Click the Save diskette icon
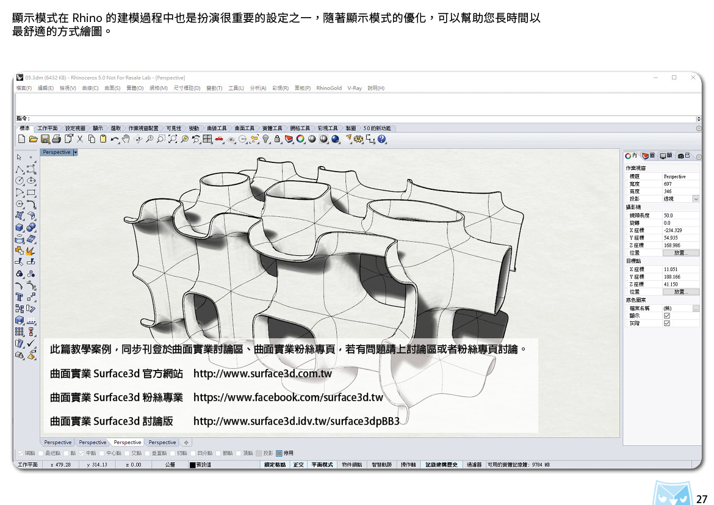The height and width of the screenshot is (505, 714). click(x=45, y=139)
